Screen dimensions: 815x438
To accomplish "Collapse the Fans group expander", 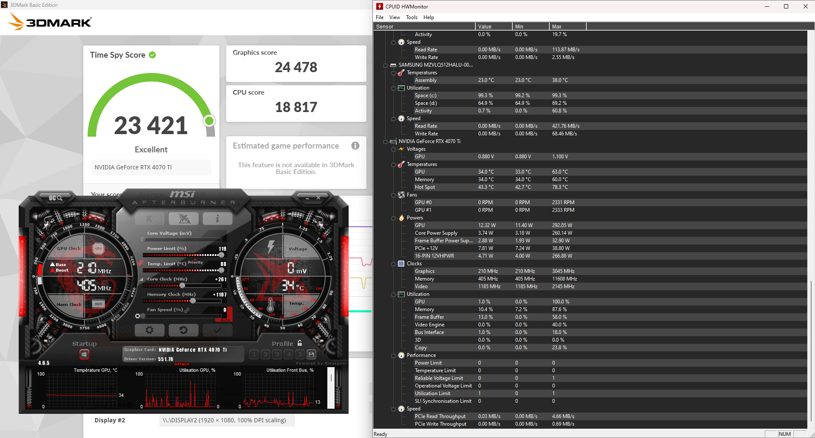I will click(x=394, y=195).
